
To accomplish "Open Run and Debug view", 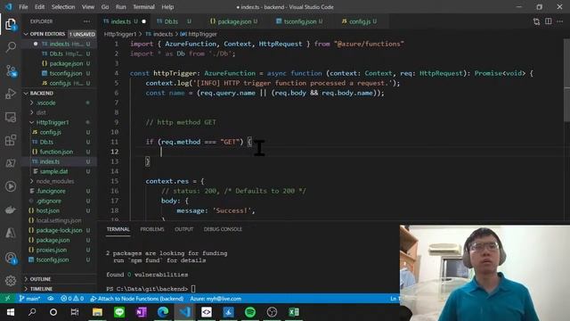I will (x=11, y=94).
